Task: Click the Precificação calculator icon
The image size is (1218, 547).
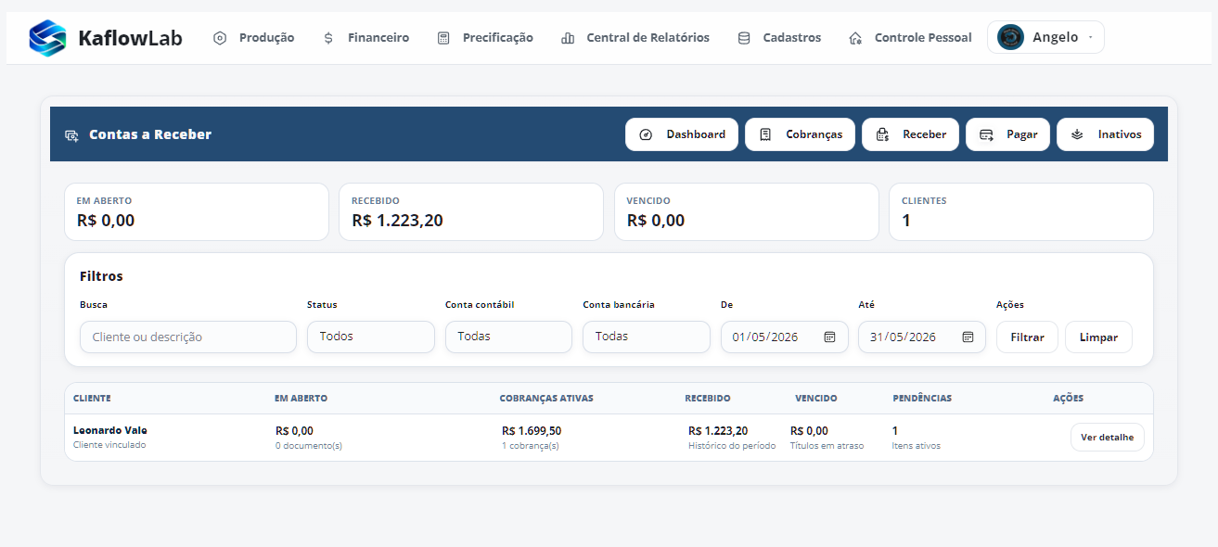Action: (443, 38)
